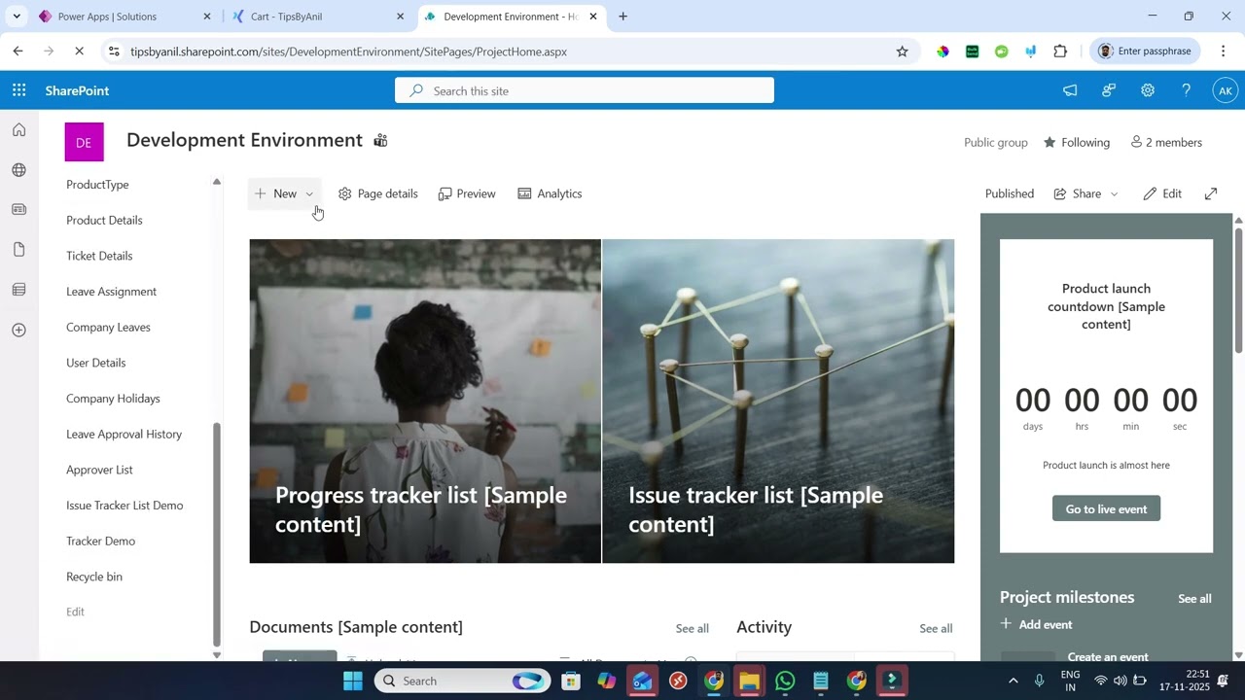View the 2 members list
The height and width of the screenshot is (700, 1245).
(x=1166, y=142)
